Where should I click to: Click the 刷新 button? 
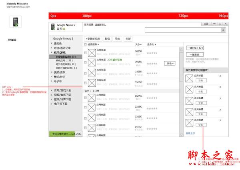click(x=128, y=39)
